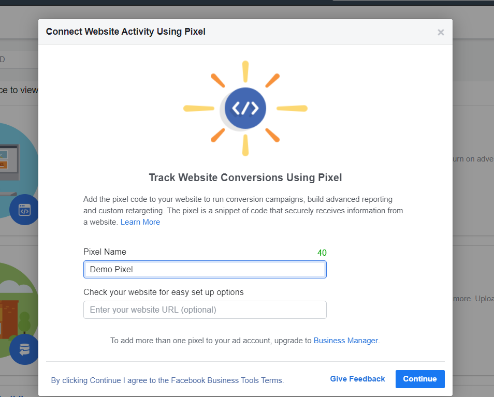Click the blue database sync badge icon

[24, 349]
